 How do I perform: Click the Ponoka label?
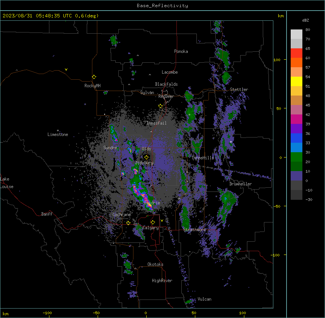tap(181, 51)
